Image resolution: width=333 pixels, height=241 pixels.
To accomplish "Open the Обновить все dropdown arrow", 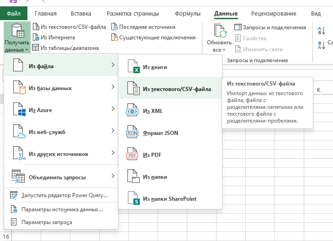I will pos(224,50).
